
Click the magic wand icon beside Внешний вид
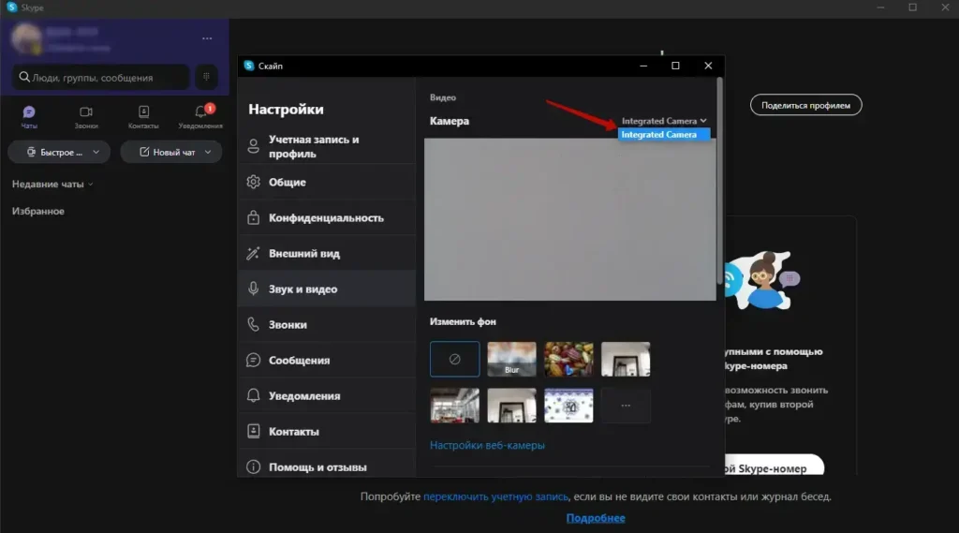coord(253,253)
